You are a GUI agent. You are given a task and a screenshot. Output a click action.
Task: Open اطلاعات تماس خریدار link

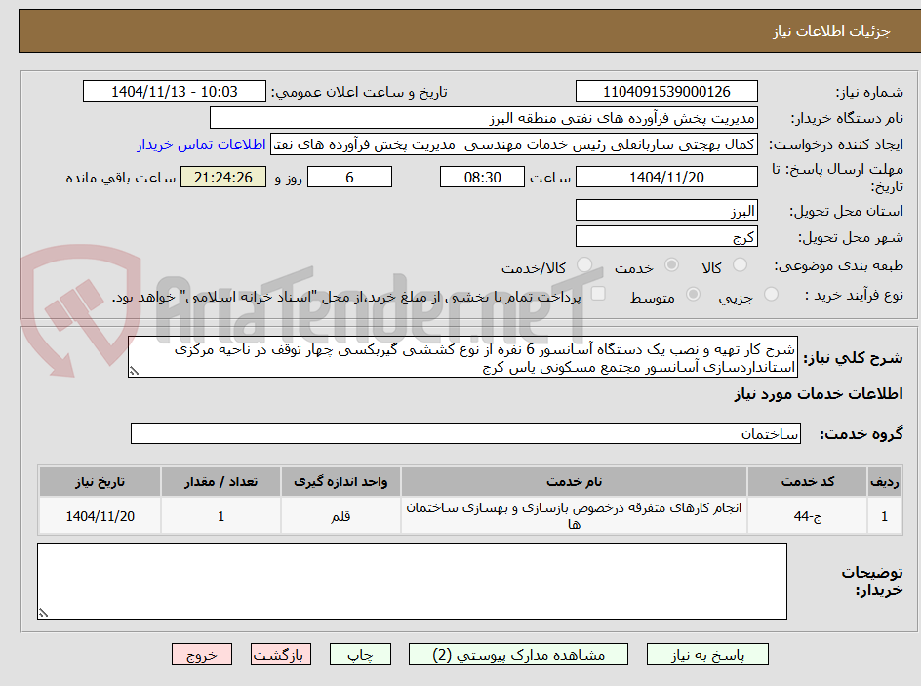201,144
